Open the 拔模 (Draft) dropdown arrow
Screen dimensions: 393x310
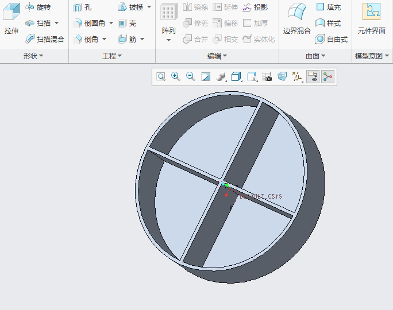(149, 7)
